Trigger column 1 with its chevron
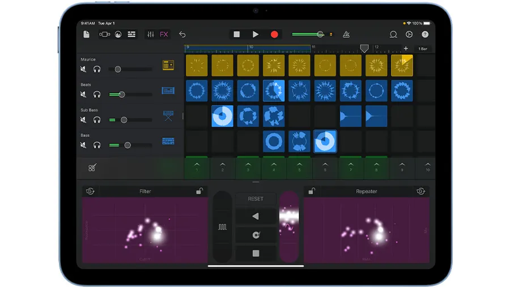 coord(197,167)
